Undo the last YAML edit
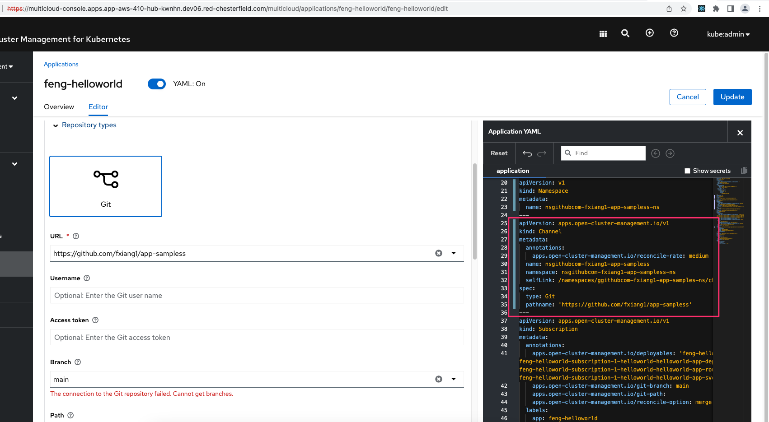 point(527,153)
